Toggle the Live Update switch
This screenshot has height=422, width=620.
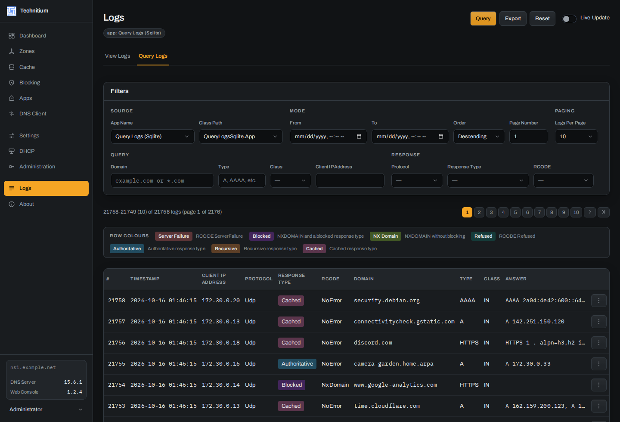569,19
